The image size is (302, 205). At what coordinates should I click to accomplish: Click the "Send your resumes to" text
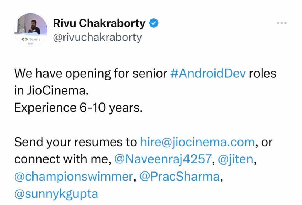tap(75, 142)
